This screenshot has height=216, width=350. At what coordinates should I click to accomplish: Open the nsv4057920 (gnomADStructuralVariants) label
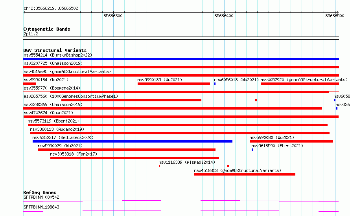pyautogui.click(x=304, y=80)
